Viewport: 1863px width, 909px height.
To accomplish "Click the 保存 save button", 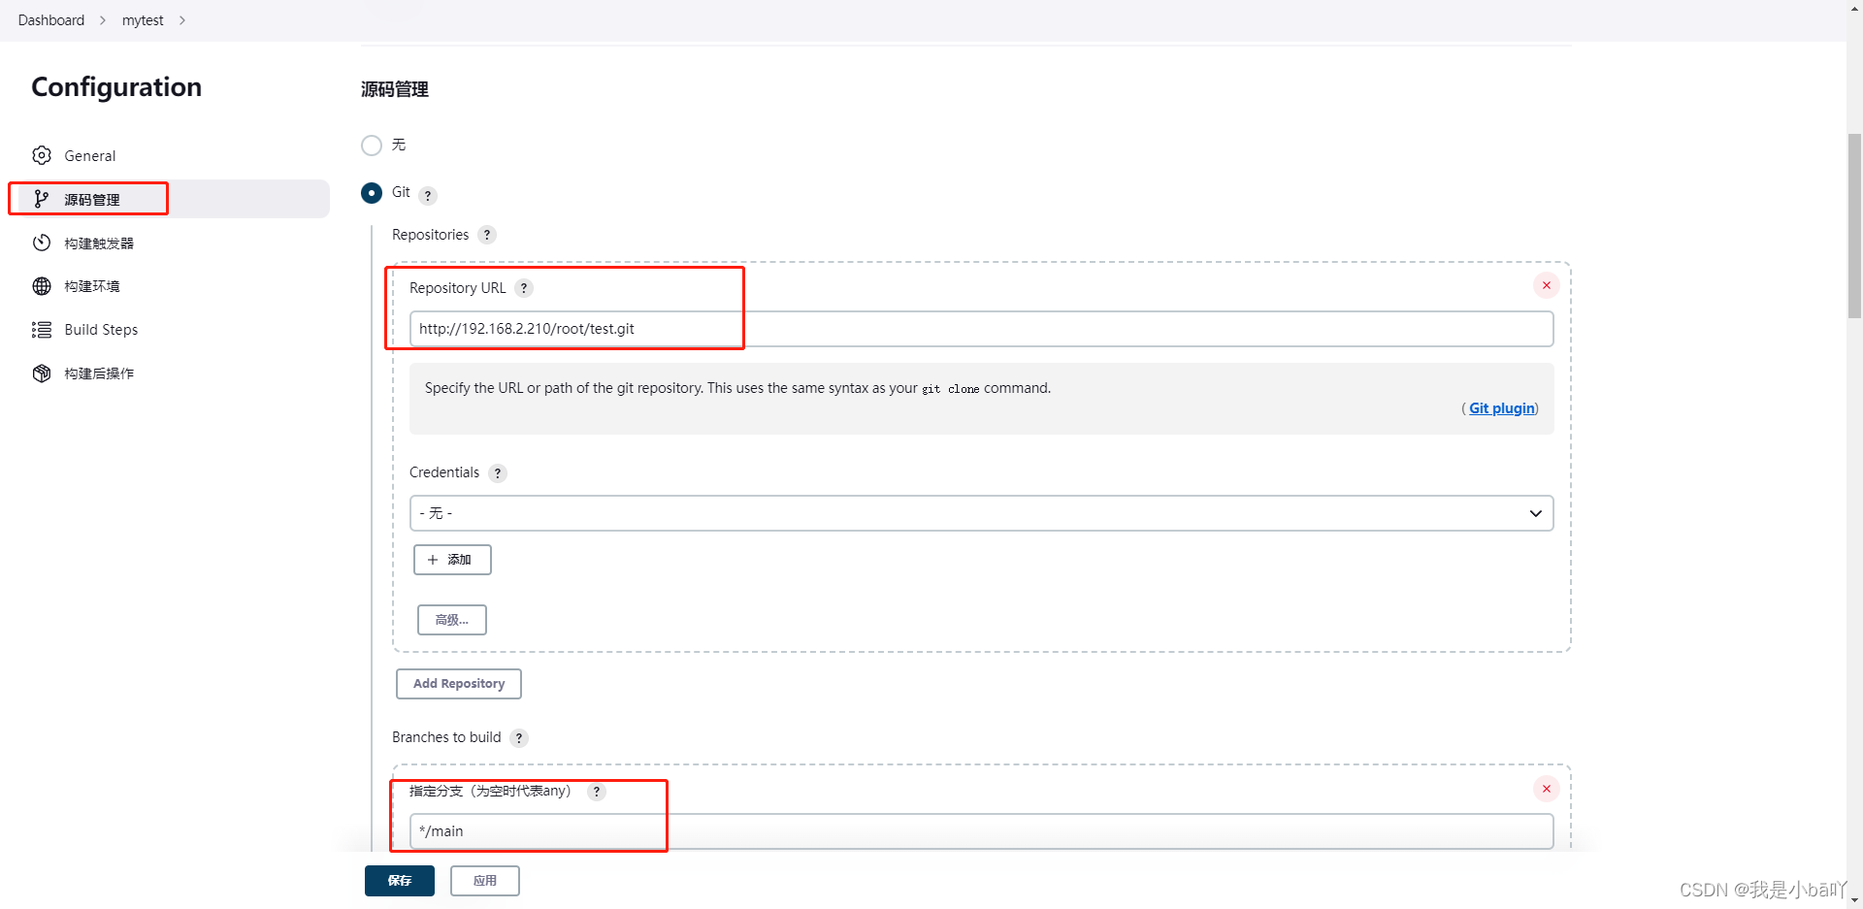I will click(400, 881).
